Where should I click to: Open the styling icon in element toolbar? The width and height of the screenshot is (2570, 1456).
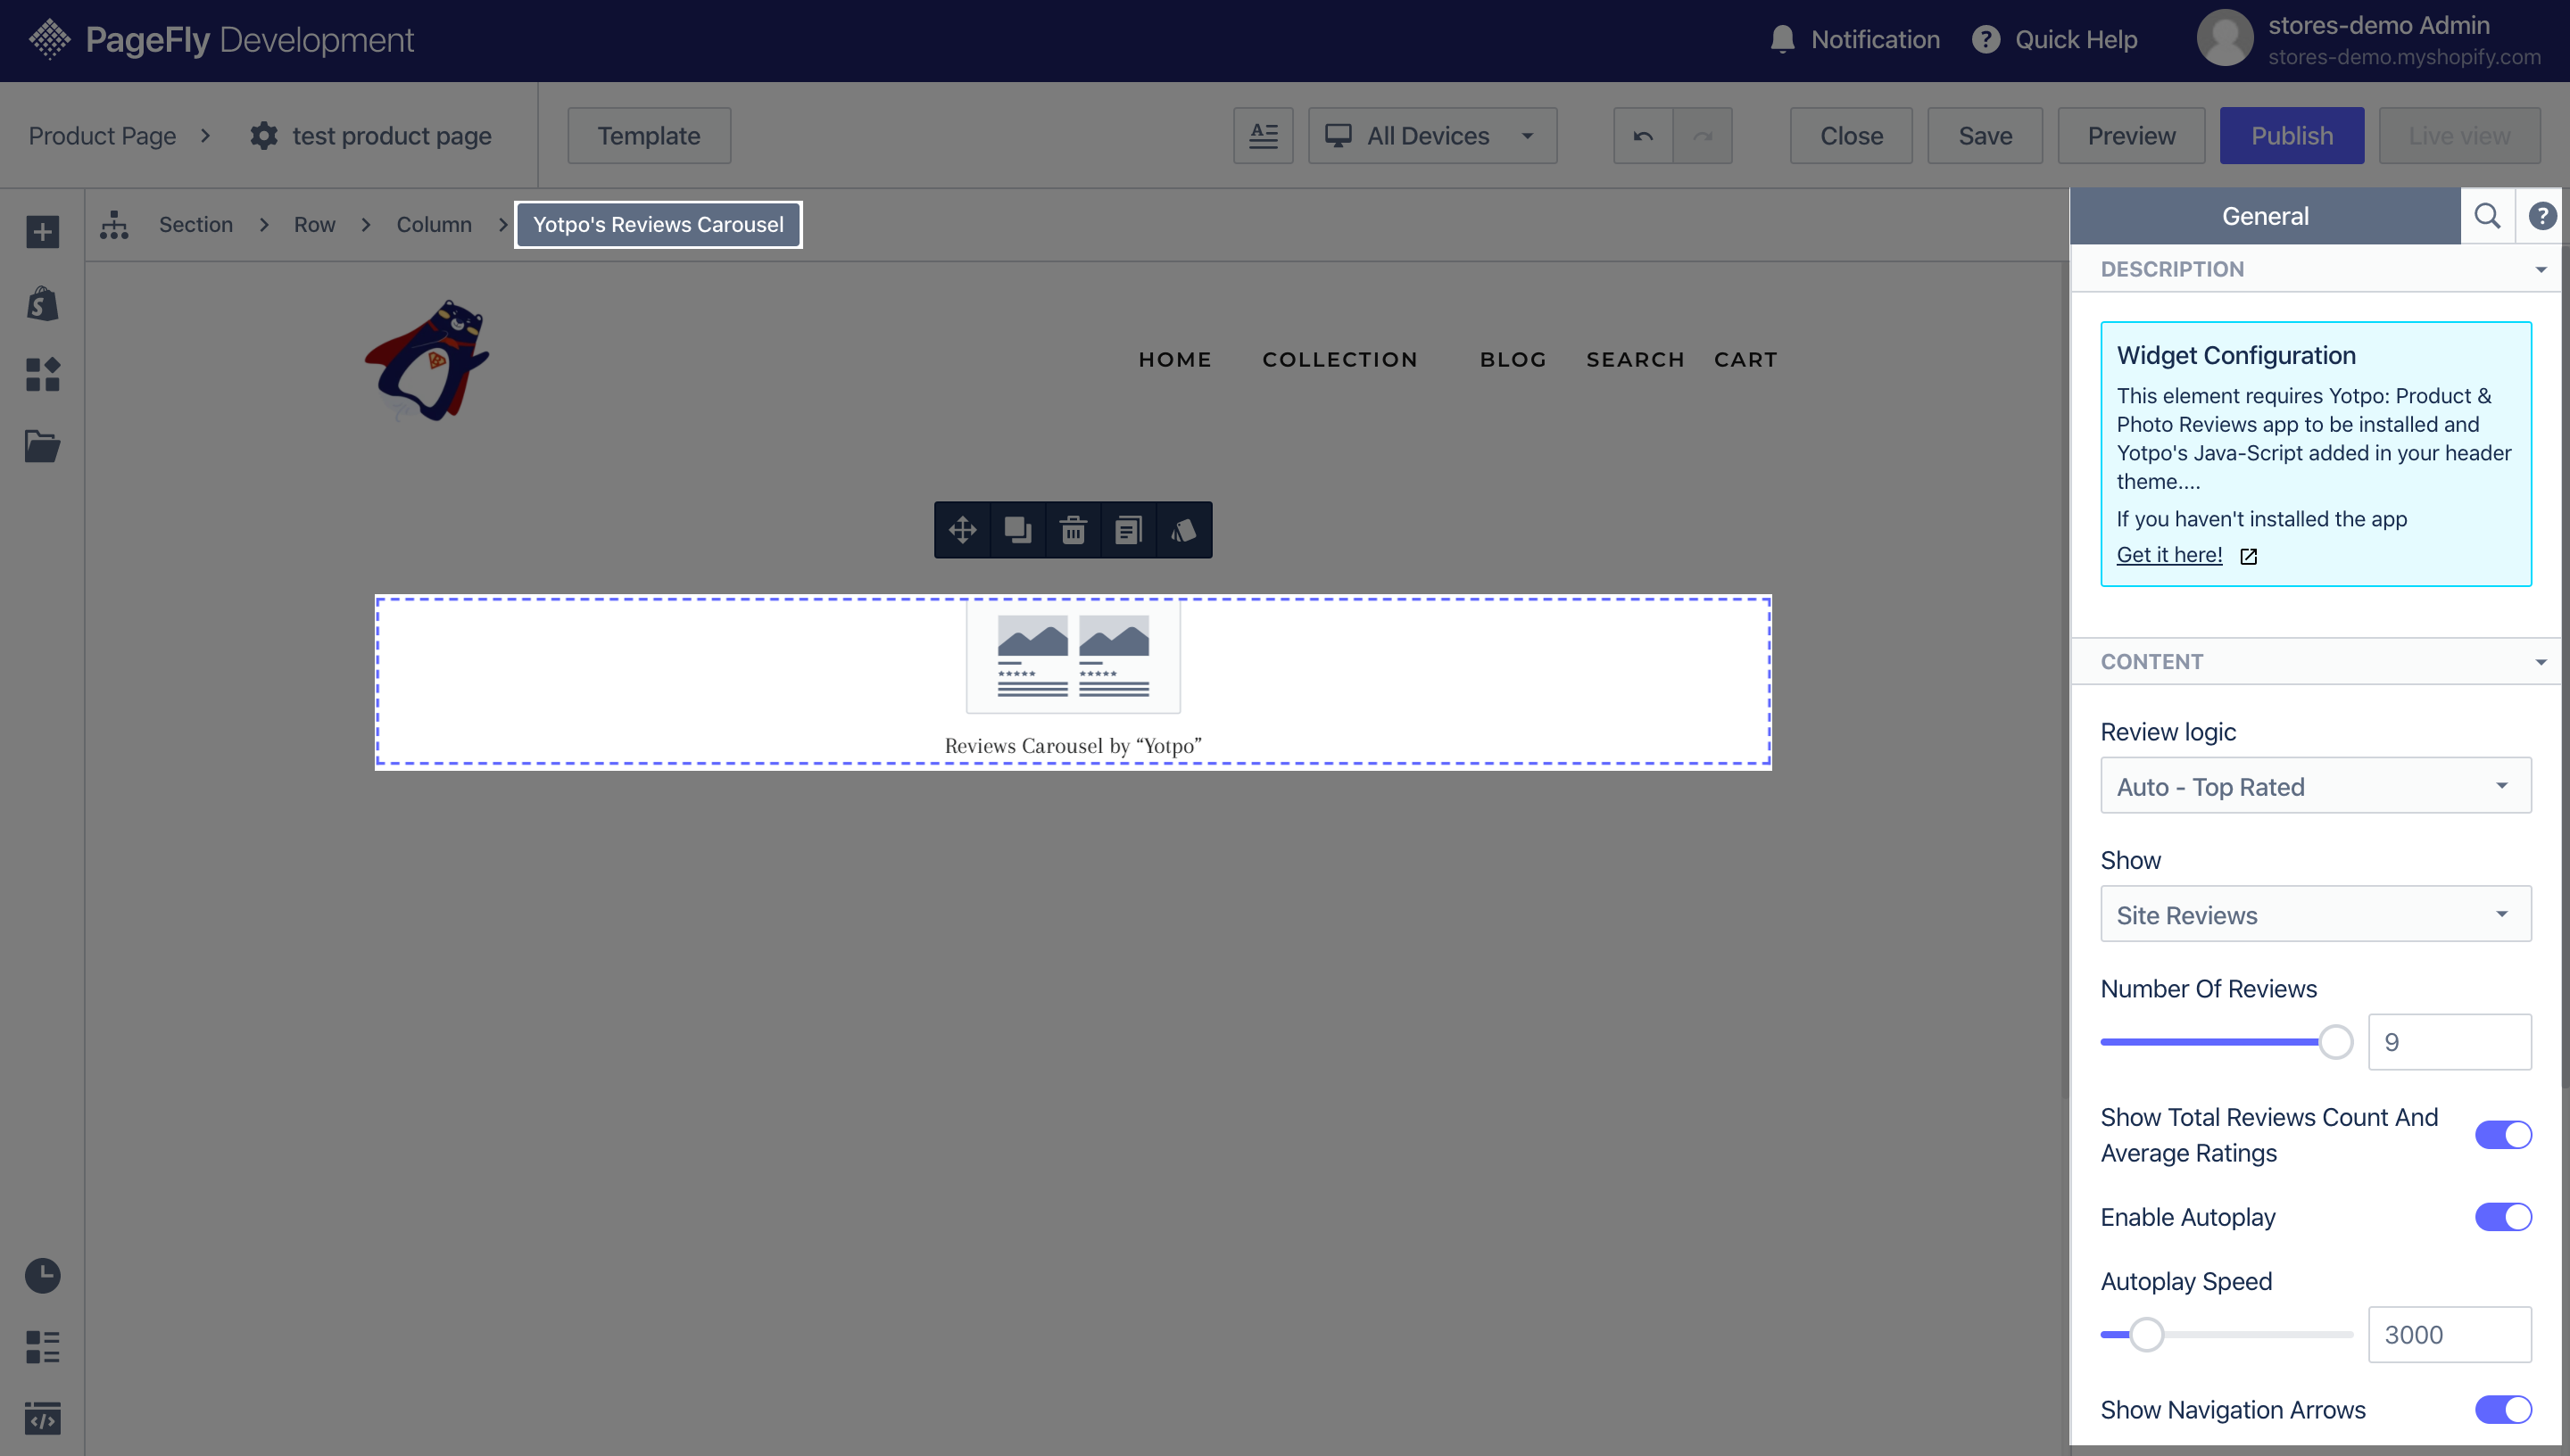coord(1184,529)
